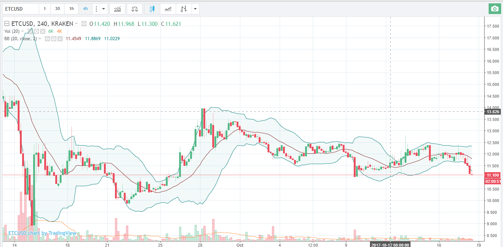Open settings gear for BB indicator
The height and width of the screenshot is (247, 503).
tap(53, 39)
